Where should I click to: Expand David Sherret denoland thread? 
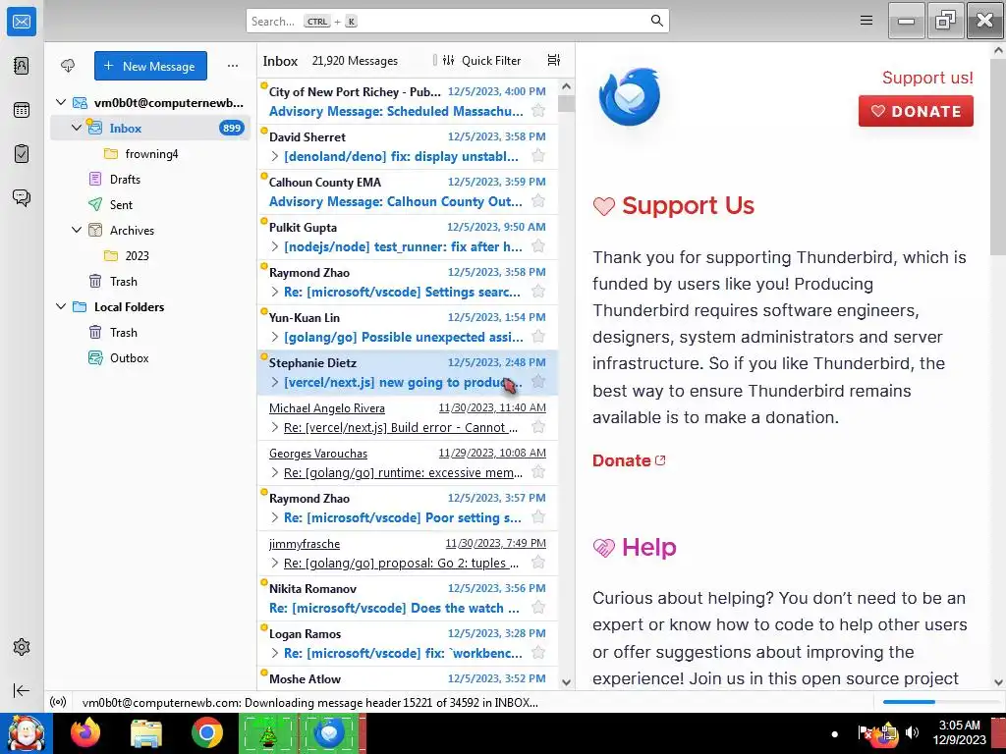point(275,156)
